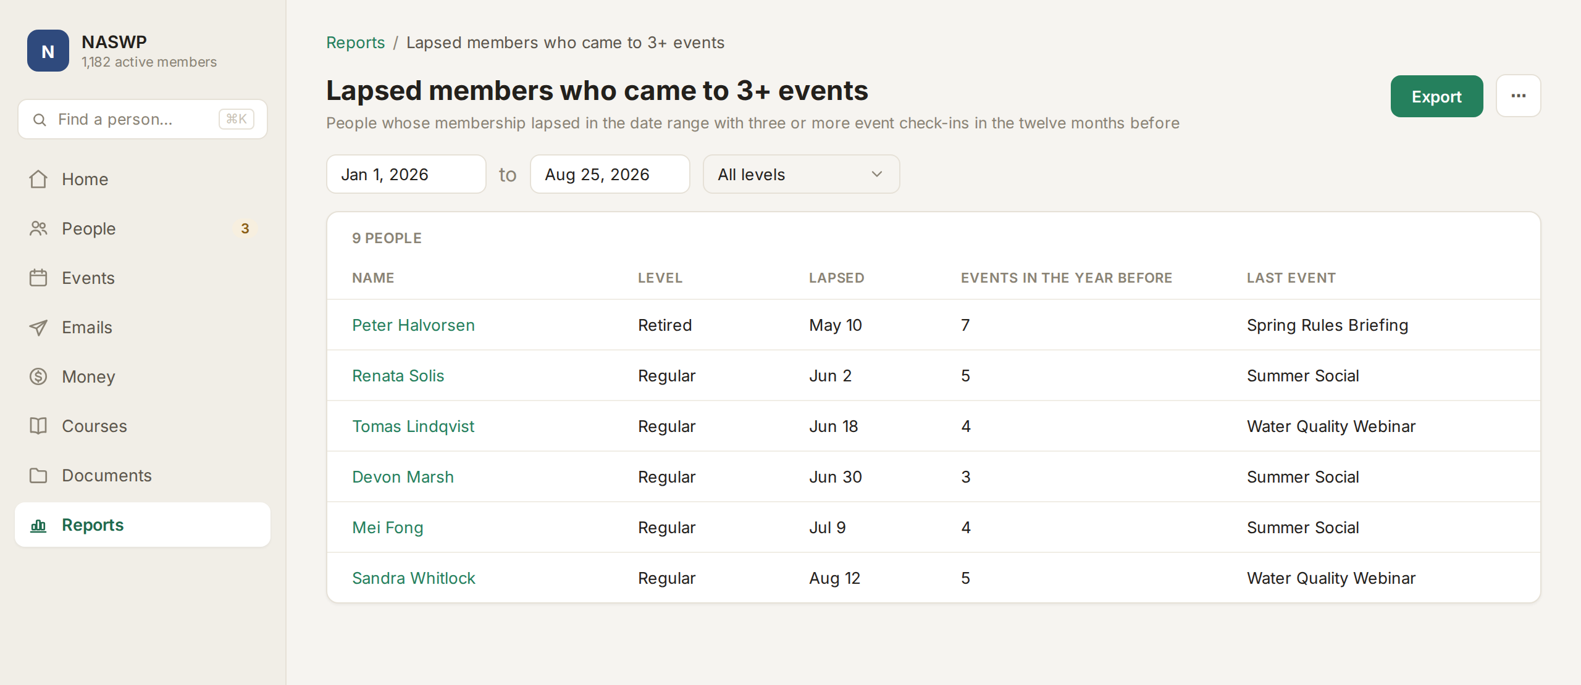Click the Last Event column header

pyautogui.click(x=1291, y=278)
